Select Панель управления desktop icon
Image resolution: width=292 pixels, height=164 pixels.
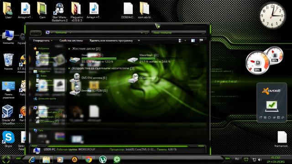pyautogui.click(x=8, y=90)
